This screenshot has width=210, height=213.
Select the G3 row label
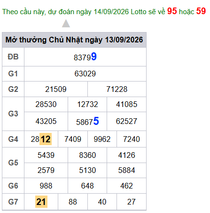click(x=13, y=114)
